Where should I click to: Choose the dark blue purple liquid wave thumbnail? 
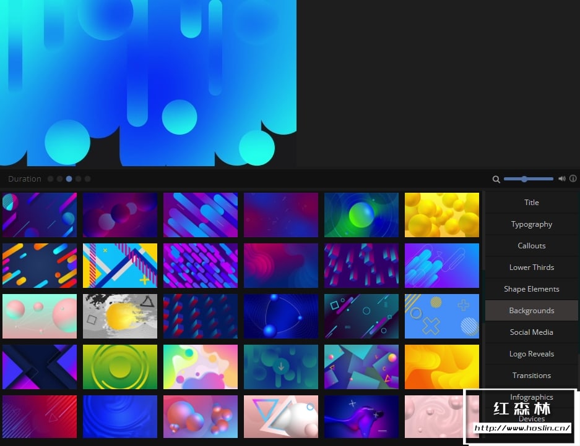coord(361,417)
